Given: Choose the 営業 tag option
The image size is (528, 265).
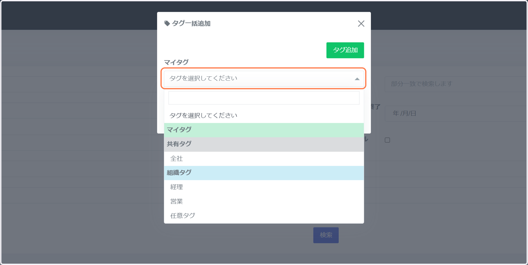Looking at the screenshot, I should 264,201.
